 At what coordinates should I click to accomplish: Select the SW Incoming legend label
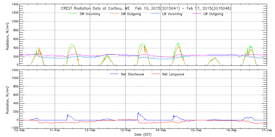pyautogui.click(x=90, y=14)
